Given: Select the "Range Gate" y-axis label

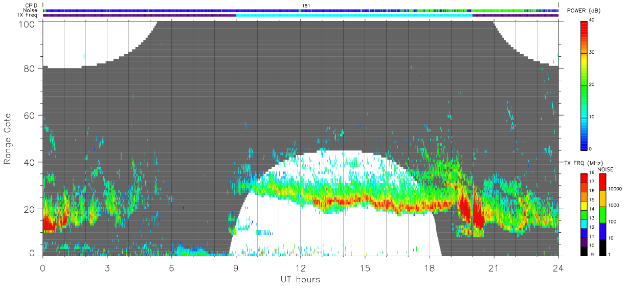Looking at the screenshot, I should point(8,139).
